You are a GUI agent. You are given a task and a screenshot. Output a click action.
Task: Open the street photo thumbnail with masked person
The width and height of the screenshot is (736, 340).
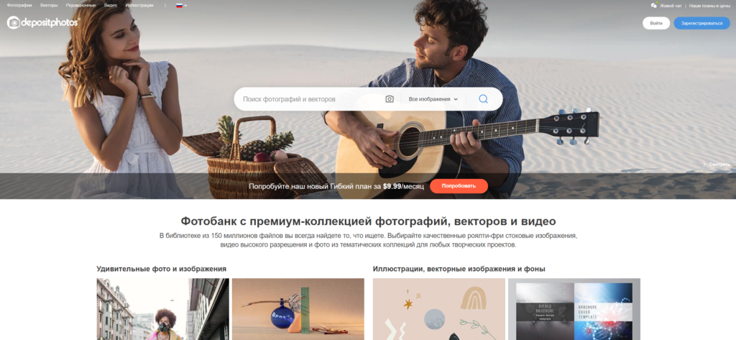click(163, 309)
